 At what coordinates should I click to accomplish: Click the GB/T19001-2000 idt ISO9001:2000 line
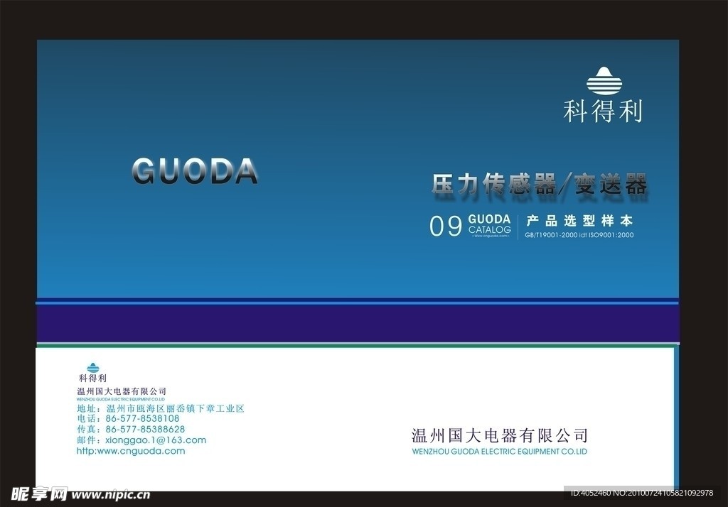[x=579, y=235]
